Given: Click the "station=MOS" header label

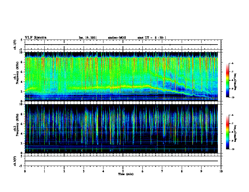Looking at the screenshot, I should click(x=117, y=38).
